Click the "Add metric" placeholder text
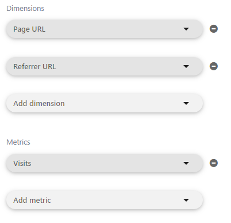 tap(32, 201)
